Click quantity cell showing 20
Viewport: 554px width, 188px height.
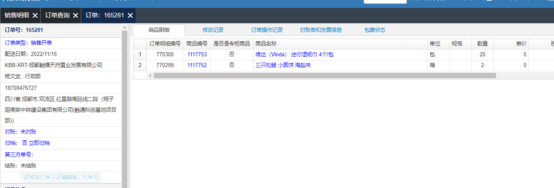pyautogui.click(x=482, y=54)
